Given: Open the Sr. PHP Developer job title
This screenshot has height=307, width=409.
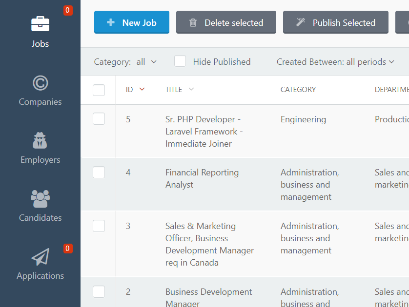Looking at the screenshot, I should pos(204,132).
